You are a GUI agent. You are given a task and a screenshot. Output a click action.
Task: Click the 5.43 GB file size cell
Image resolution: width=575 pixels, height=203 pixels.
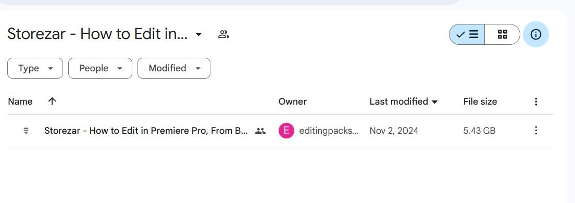(479, 131)
